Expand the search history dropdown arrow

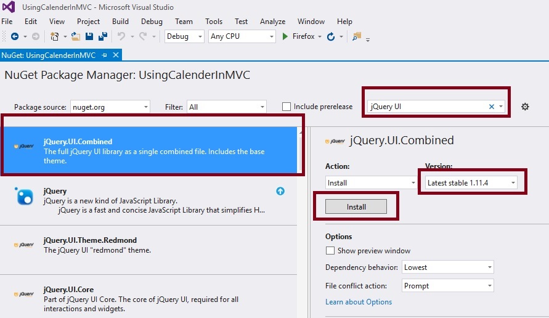coord(501,107)
